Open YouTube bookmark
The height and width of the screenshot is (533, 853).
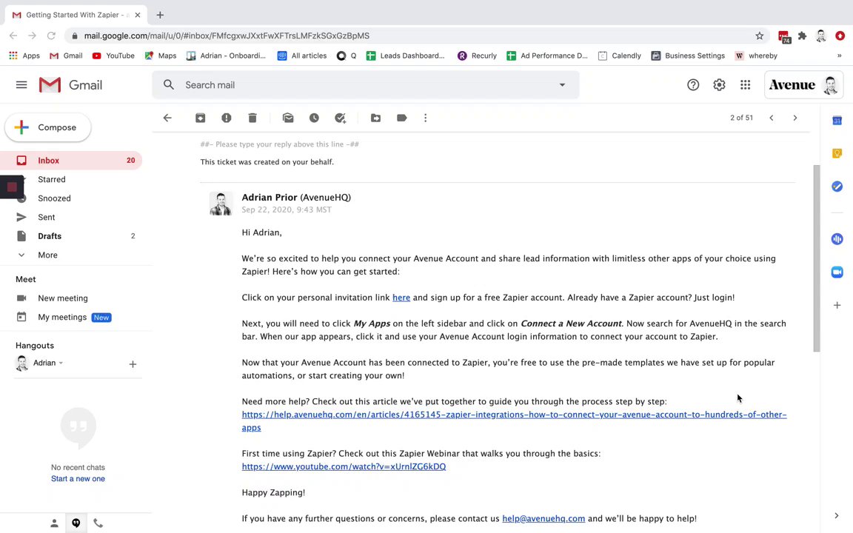pyautogui.click(x=113, y=56)
